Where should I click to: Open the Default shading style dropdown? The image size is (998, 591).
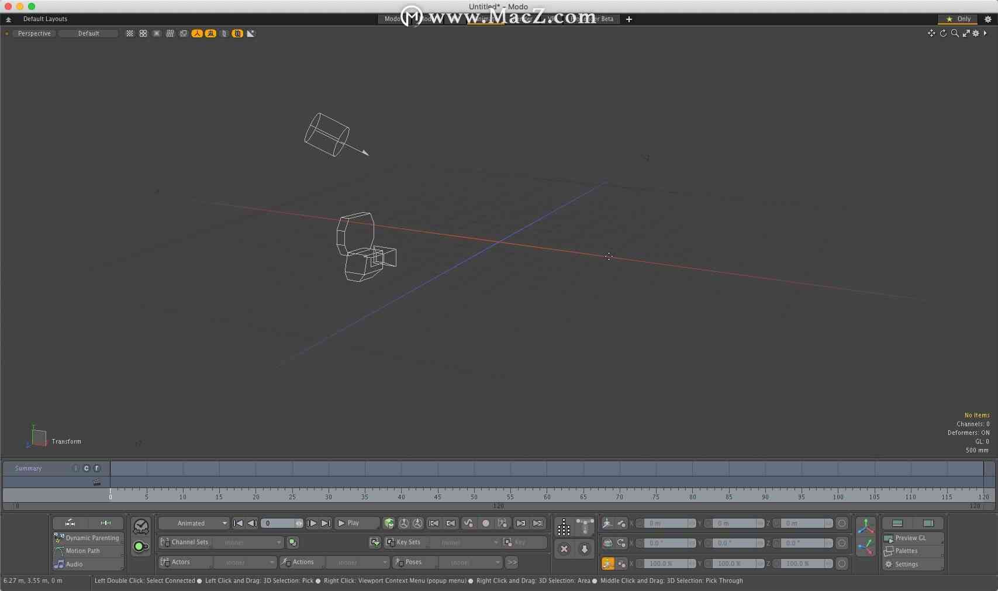pos(88,33)
